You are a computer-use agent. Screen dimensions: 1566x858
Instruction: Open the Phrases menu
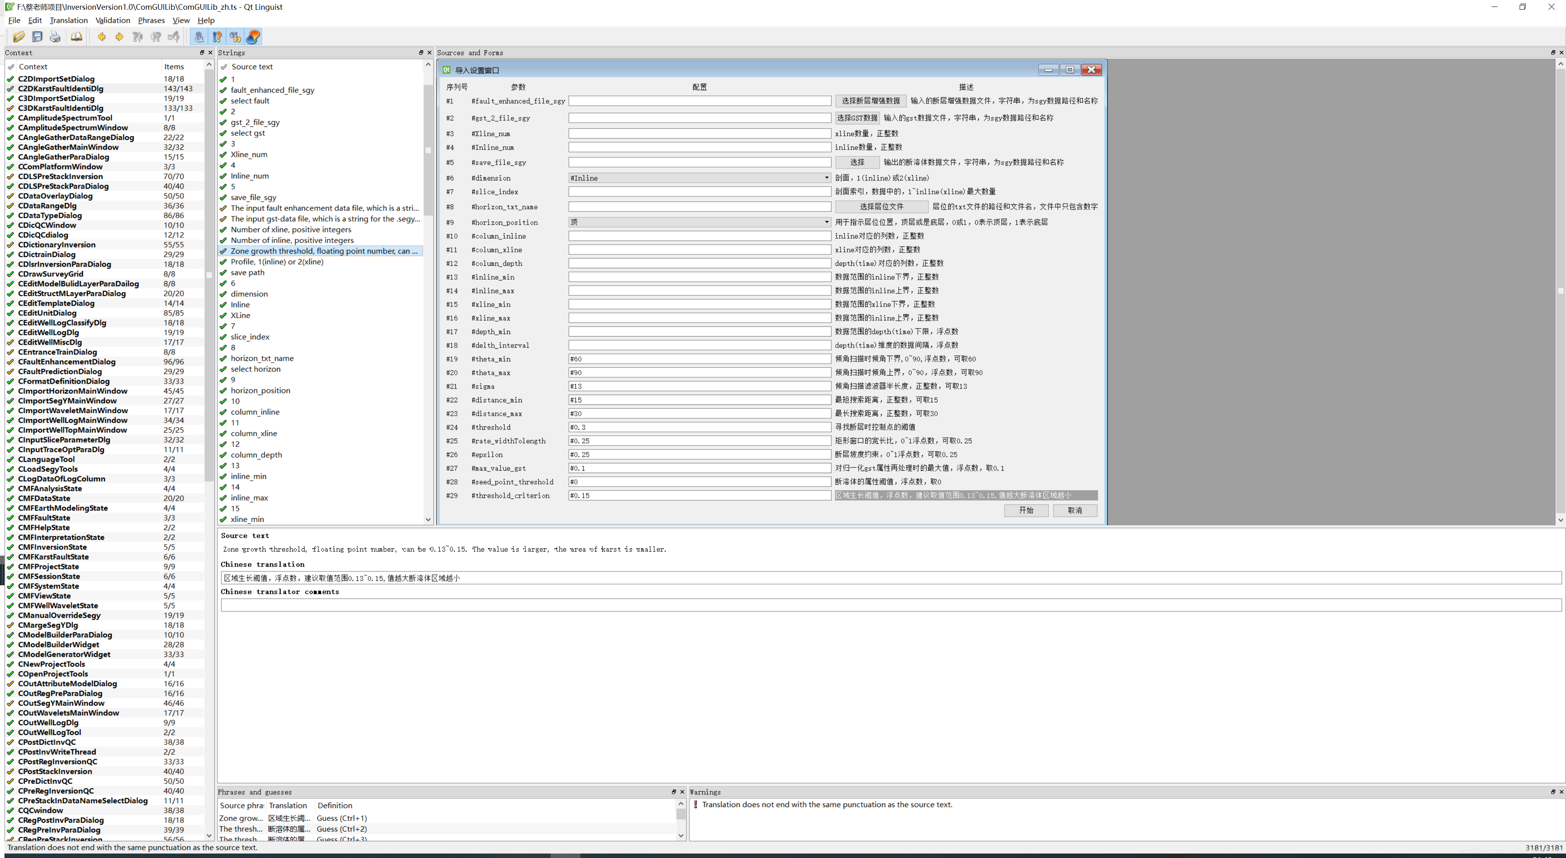click(151, 20)
